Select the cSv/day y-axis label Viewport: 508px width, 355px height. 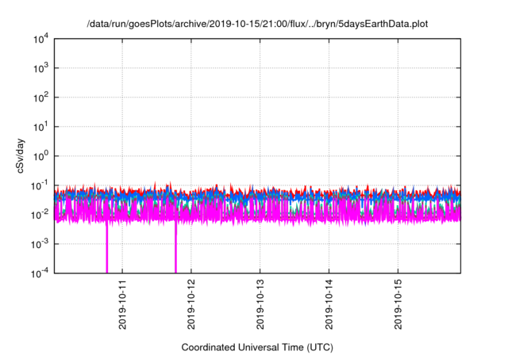[20, 156]
